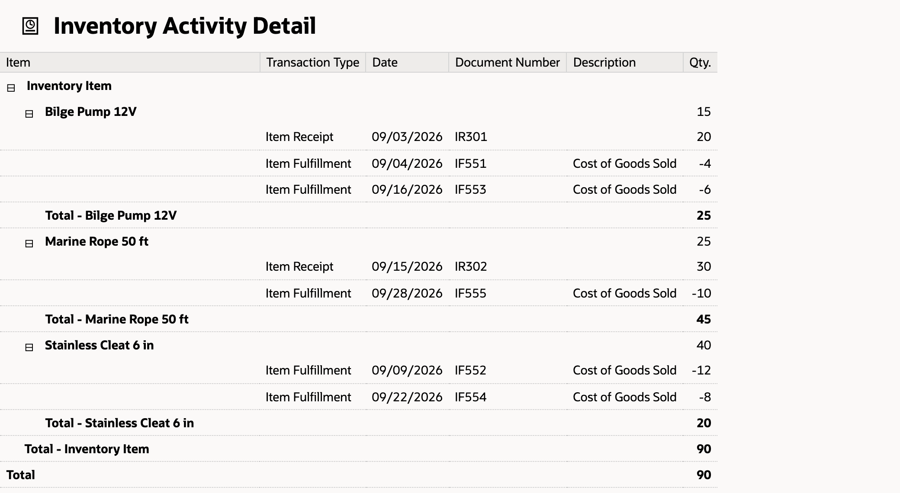This screenshot has width=900, height=493.
Task: Click quantity 30 on the IR302 row
Action: coord(704,266)
